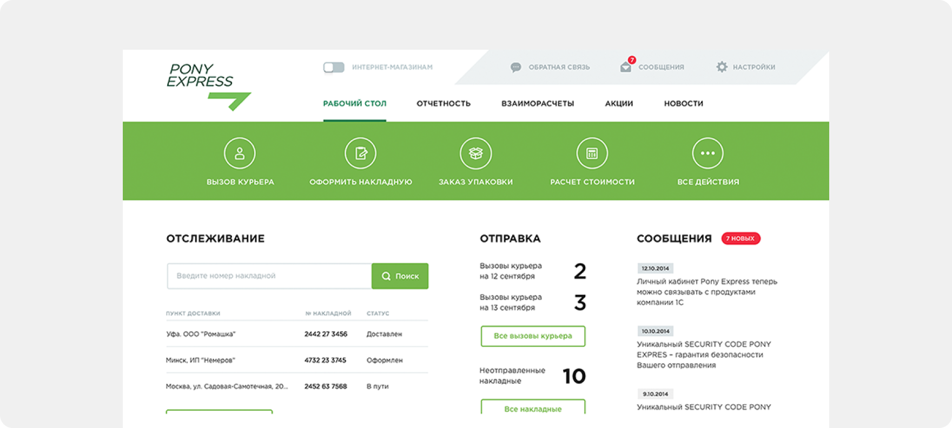Image resolution: width=952 pixels, height=428 pixels.
Task: Open the 12.10.2014 message about 1C
Action: point(706,292)
